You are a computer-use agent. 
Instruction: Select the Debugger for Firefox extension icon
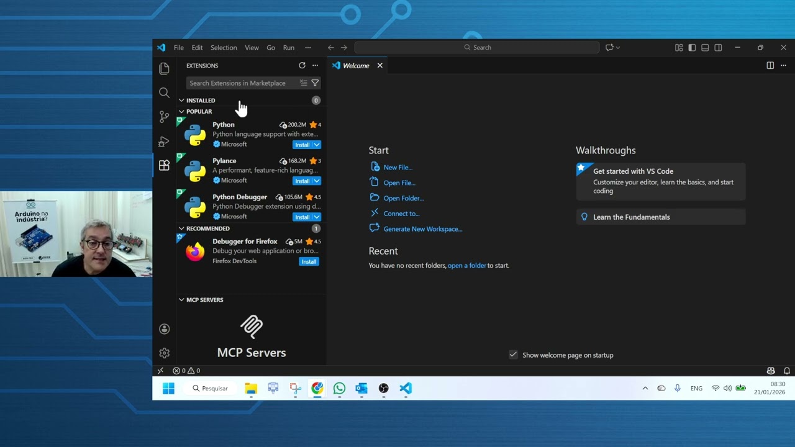point(195,251)
